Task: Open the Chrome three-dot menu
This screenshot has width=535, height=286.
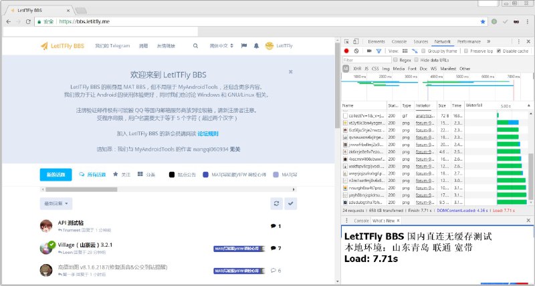Action: [x=528, y=21]
